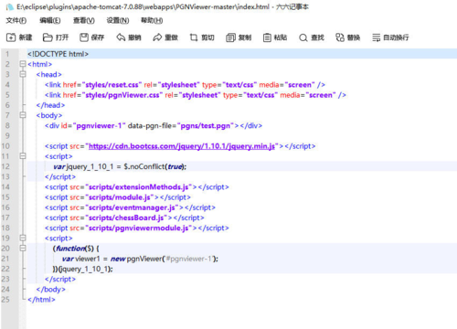Open the Help (帮助) menu
Screen dimensions: 457x329
click(152, 20)
